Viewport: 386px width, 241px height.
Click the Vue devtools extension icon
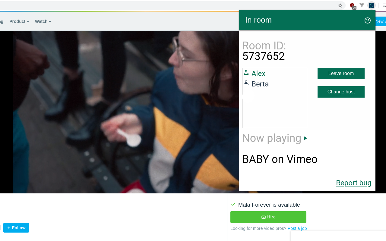click(362, 5)
